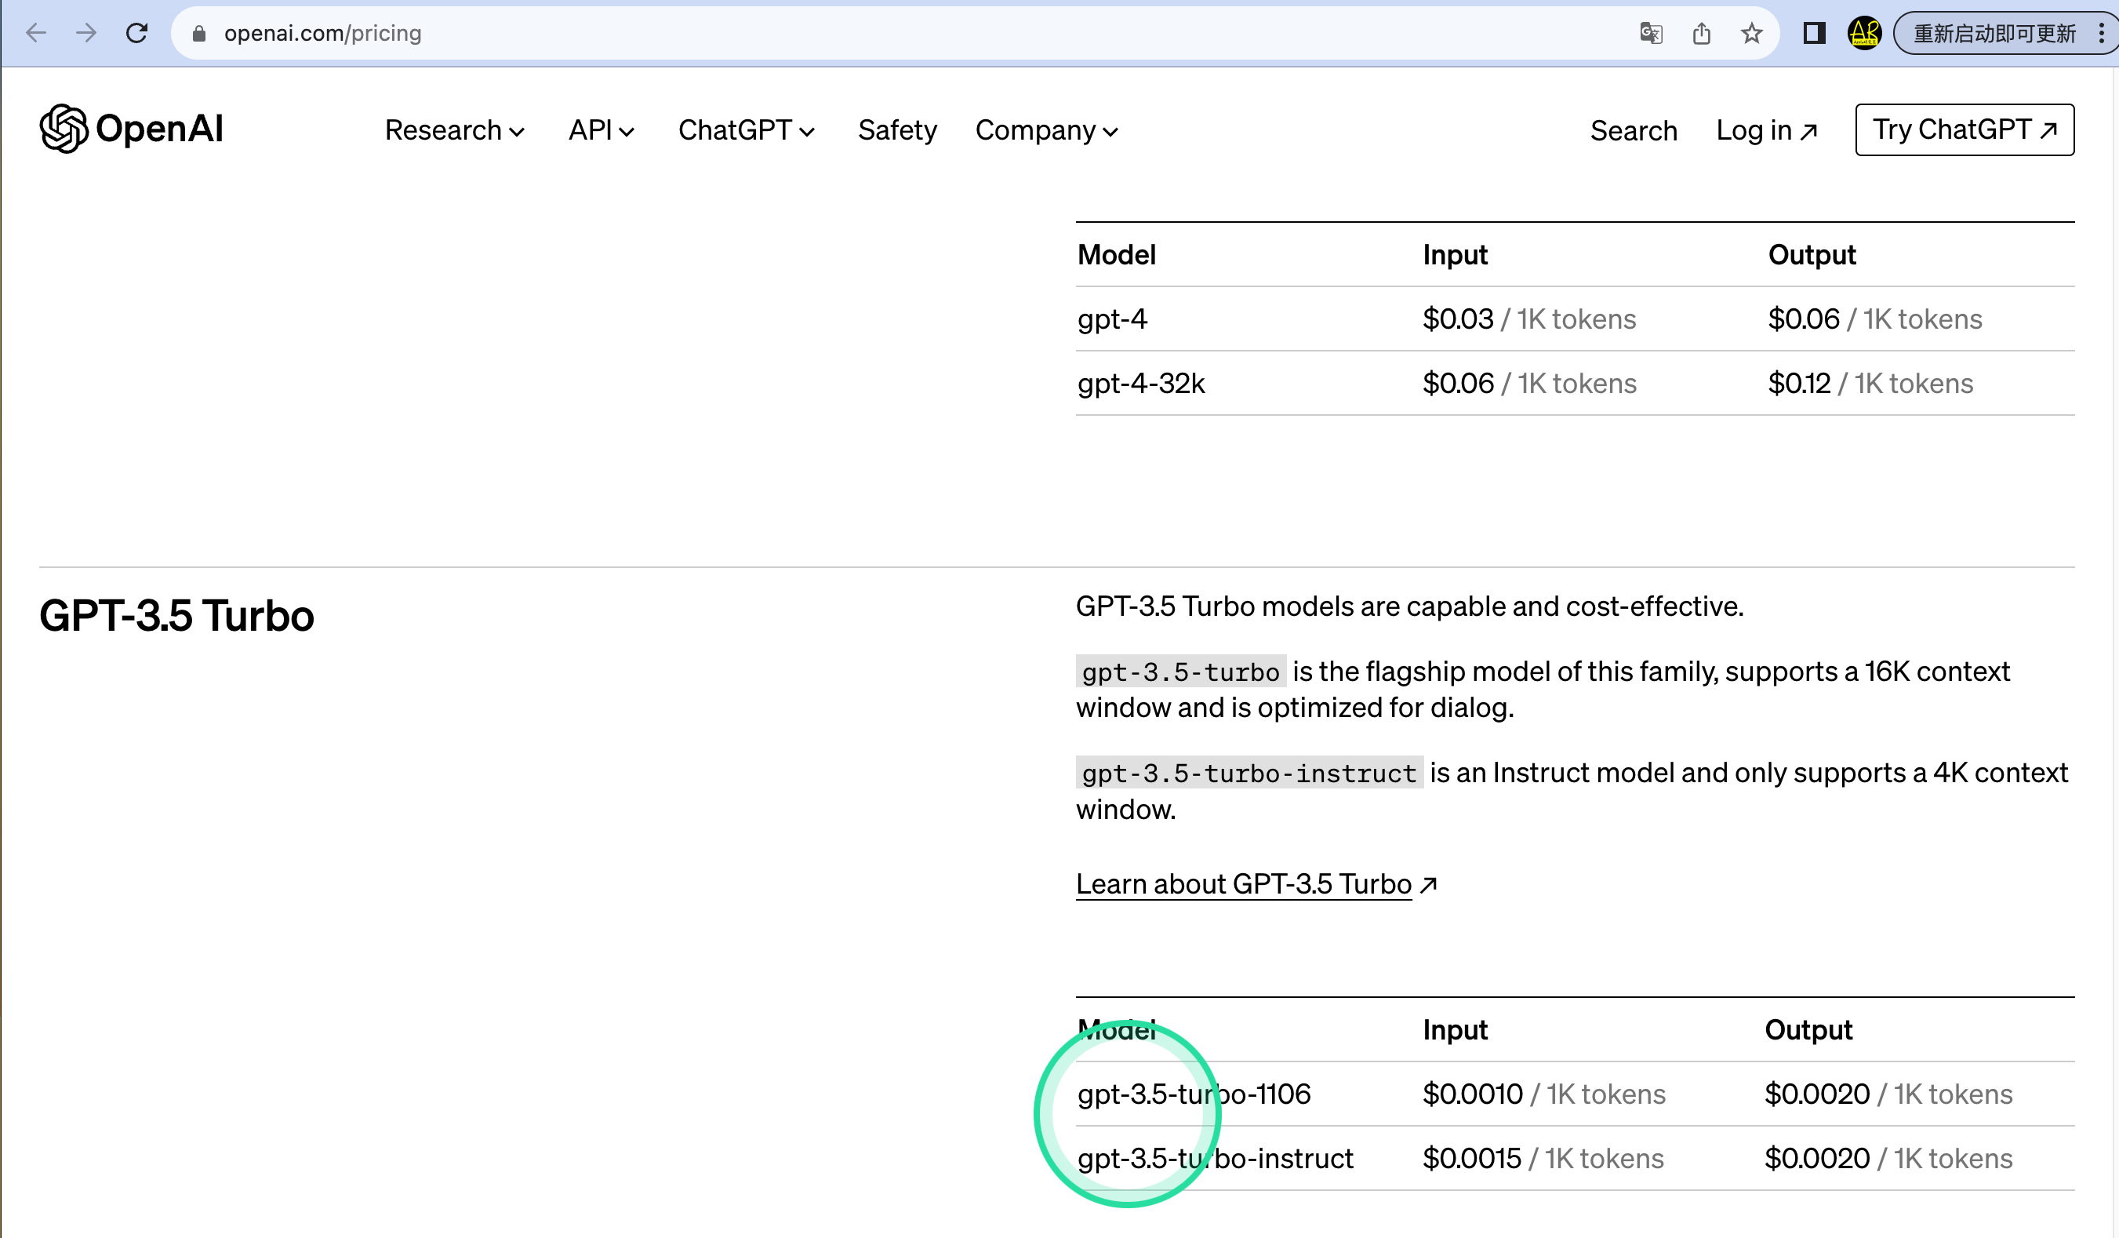Click the $0.0015 input price
2119x1238 pixels.
(1471, 1158)
